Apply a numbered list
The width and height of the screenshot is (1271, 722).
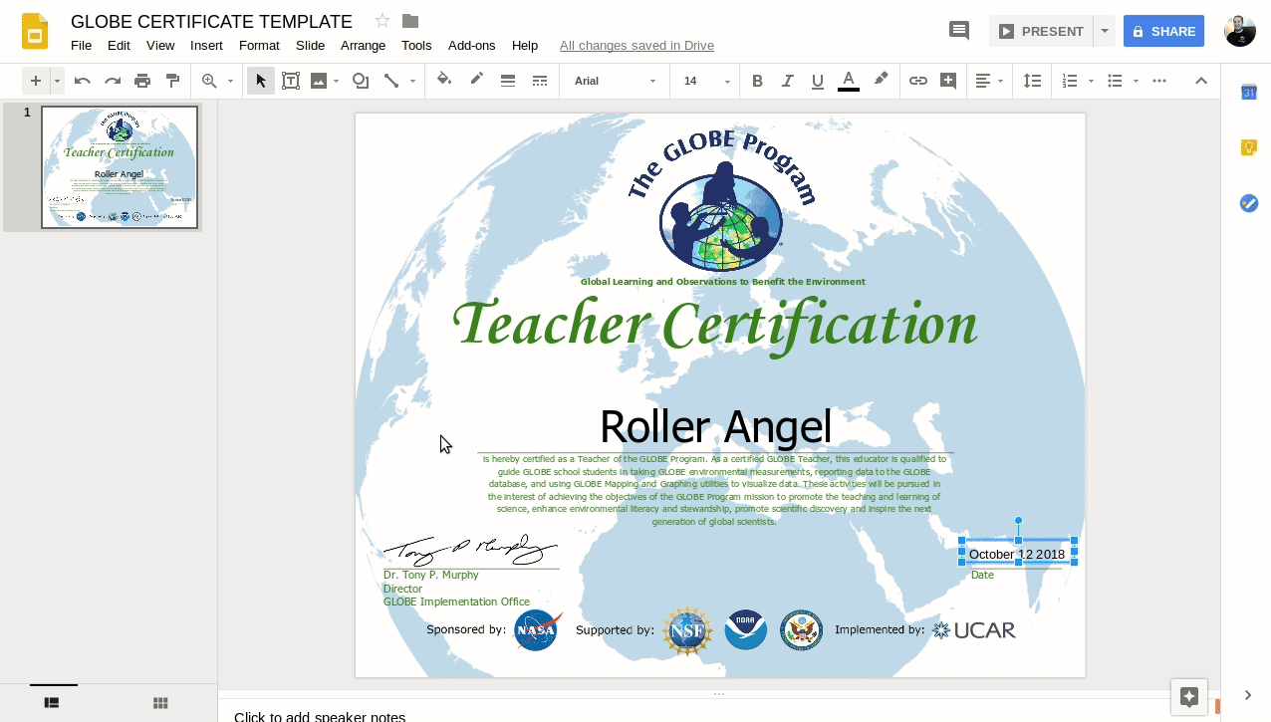point(1071,81)
